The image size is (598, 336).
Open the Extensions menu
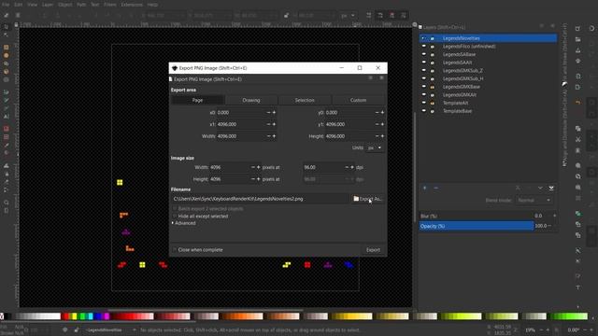tap(132, 5)
